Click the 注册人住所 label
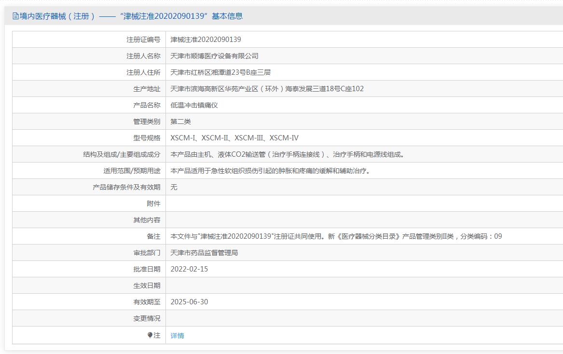Screen dimensions: 563x354 click(x=143, y=72)
